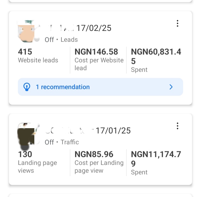This screenshot has width=201, height=197.
Task: View the 415 Website leads metric
Action: coord(38,56)
